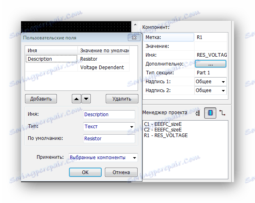Open the Тип dropdown showing Текст
255x203 pixels.
coord(109,127)
